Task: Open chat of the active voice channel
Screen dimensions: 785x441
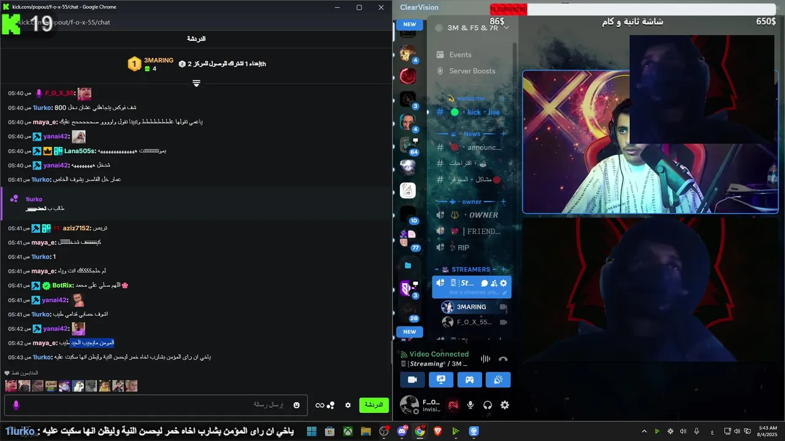Action: tap(484, 283)
